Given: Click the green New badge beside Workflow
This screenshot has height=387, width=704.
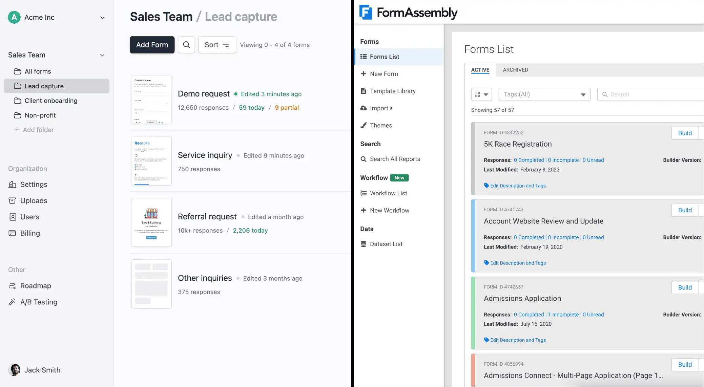Looking at the screenshot, I should point(399,178).
